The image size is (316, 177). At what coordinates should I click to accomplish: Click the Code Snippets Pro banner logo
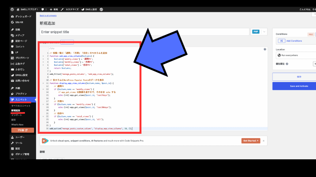(x=45, y=141)
